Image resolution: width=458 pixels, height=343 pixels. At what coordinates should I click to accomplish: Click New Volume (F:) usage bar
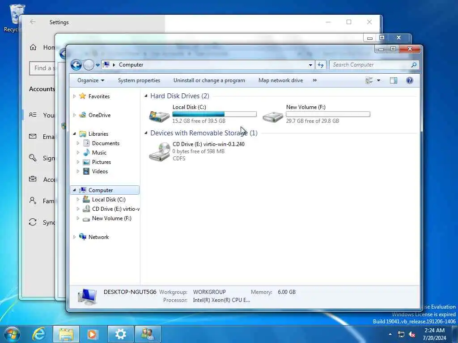coord(328,114)
